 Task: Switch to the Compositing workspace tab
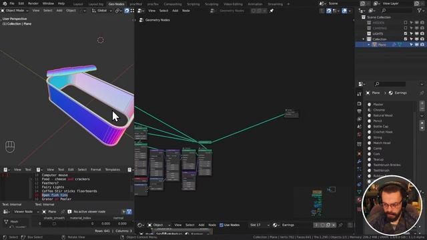tap(173, 4)
